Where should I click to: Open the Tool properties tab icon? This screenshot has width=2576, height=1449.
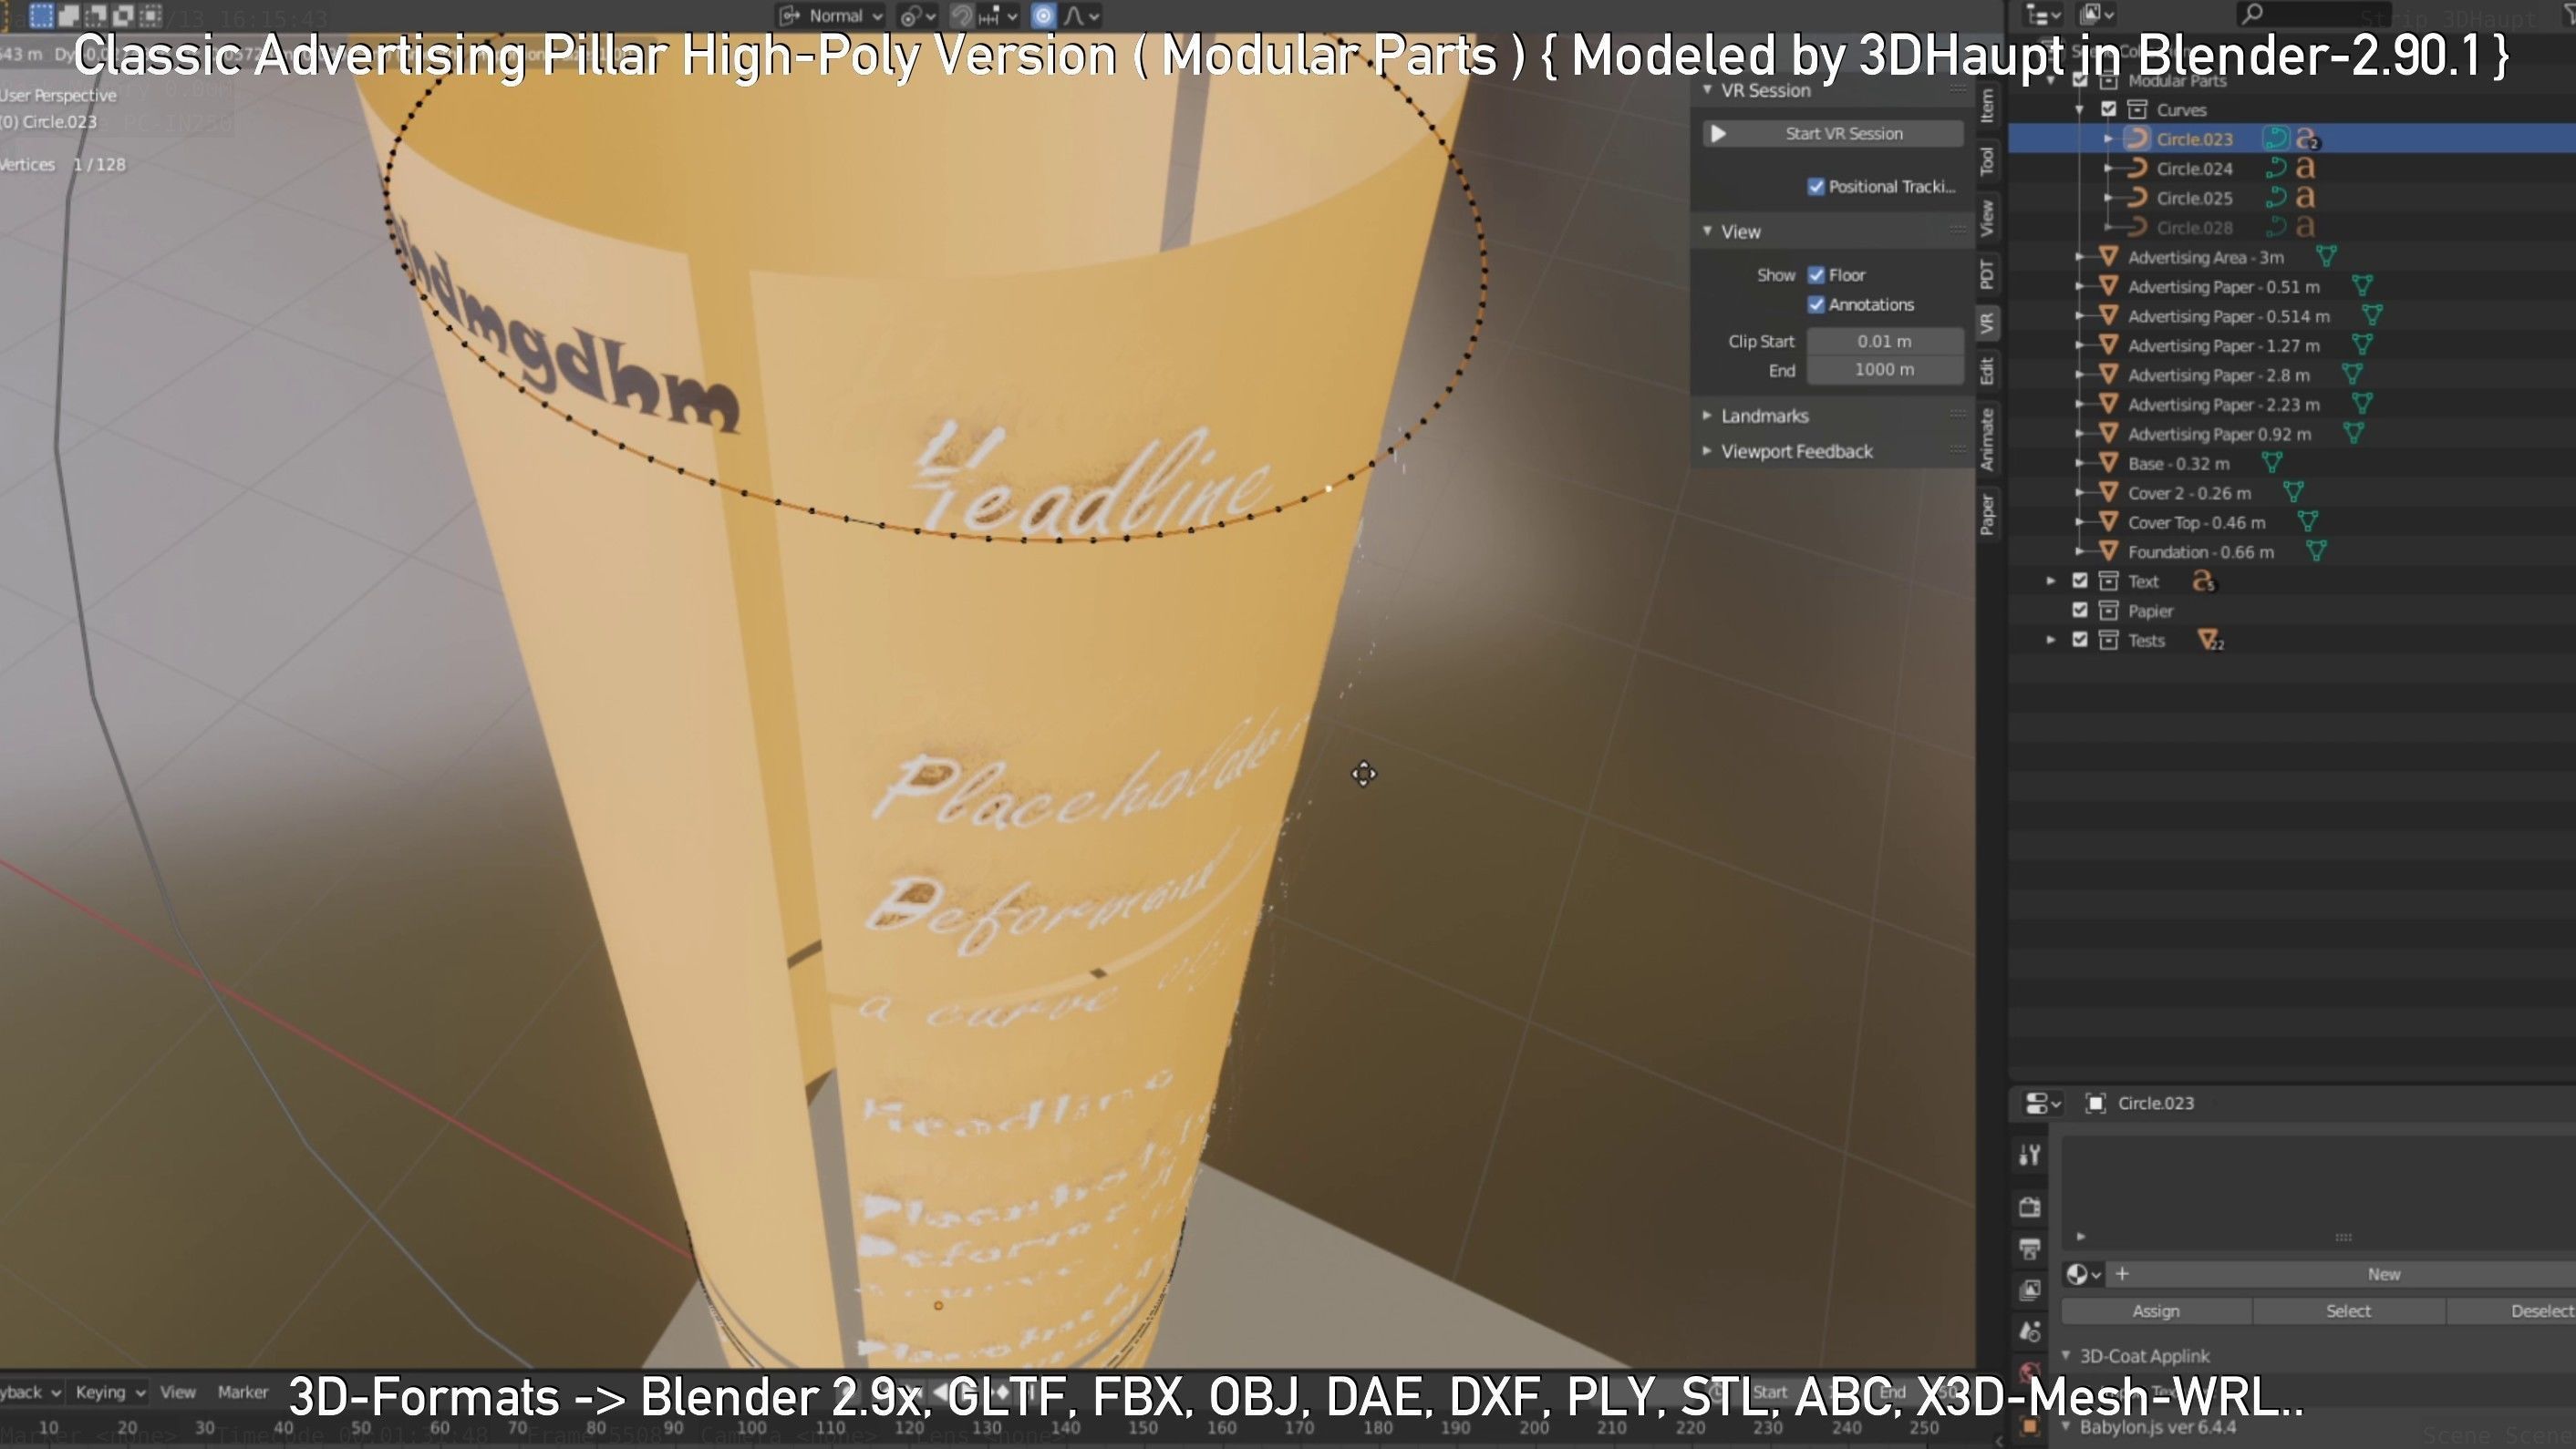(2029, 1156)
